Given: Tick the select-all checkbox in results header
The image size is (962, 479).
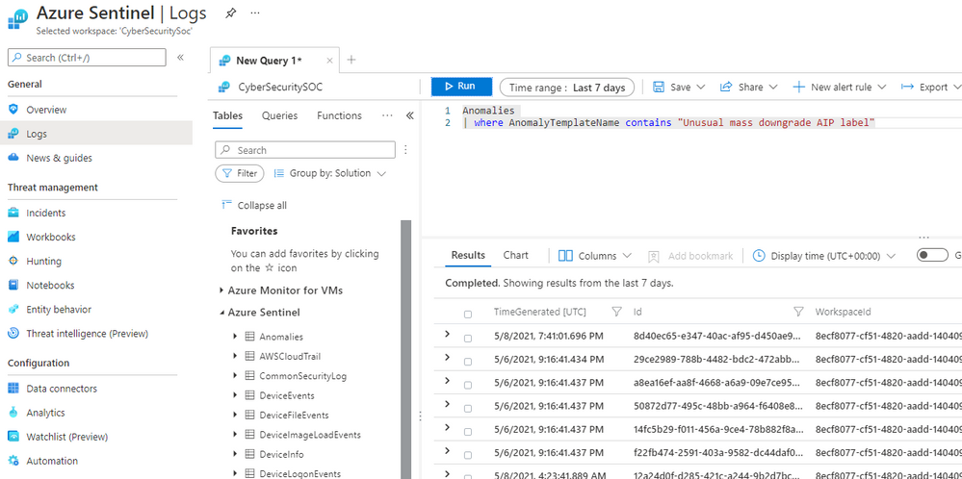Looking at the screenshot, I should [468, 315].
